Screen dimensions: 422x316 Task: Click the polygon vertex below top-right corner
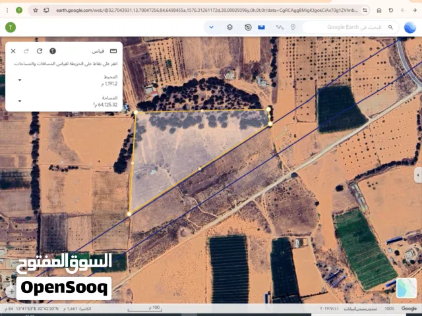[270, 124]
